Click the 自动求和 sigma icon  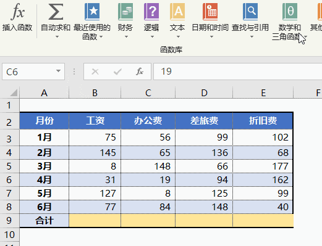(56, 12)
